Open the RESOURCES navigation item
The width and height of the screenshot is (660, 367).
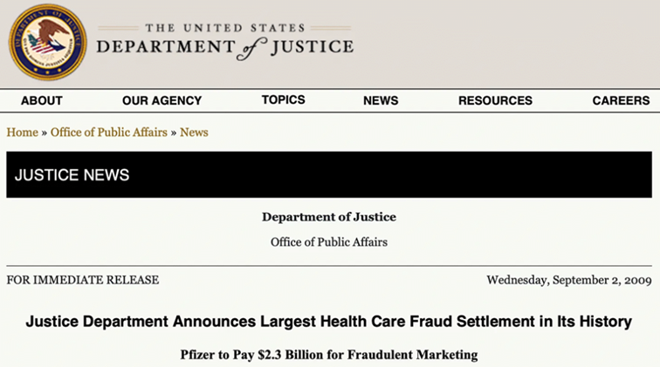[495, 100]
